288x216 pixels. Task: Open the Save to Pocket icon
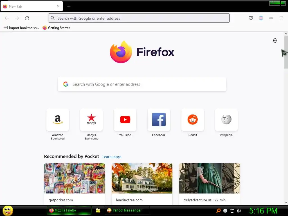tap(251, 18)
